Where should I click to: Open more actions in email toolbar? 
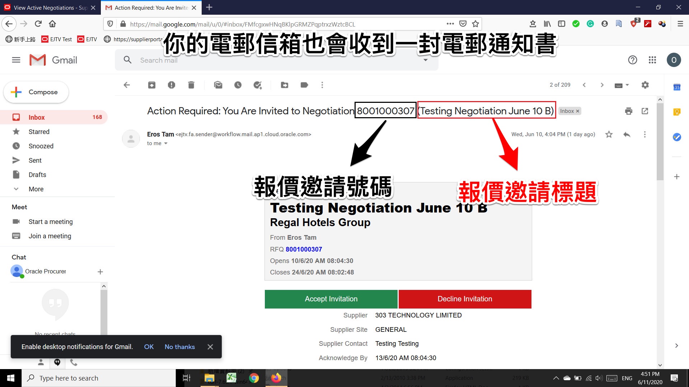[x=322, y=85]
